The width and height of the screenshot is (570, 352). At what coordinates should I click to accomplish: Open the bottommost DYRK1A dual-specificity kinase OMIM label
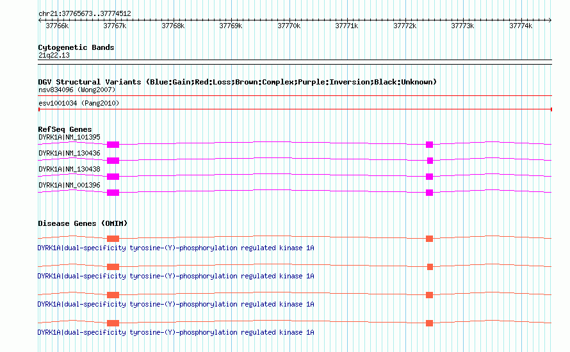175,332
